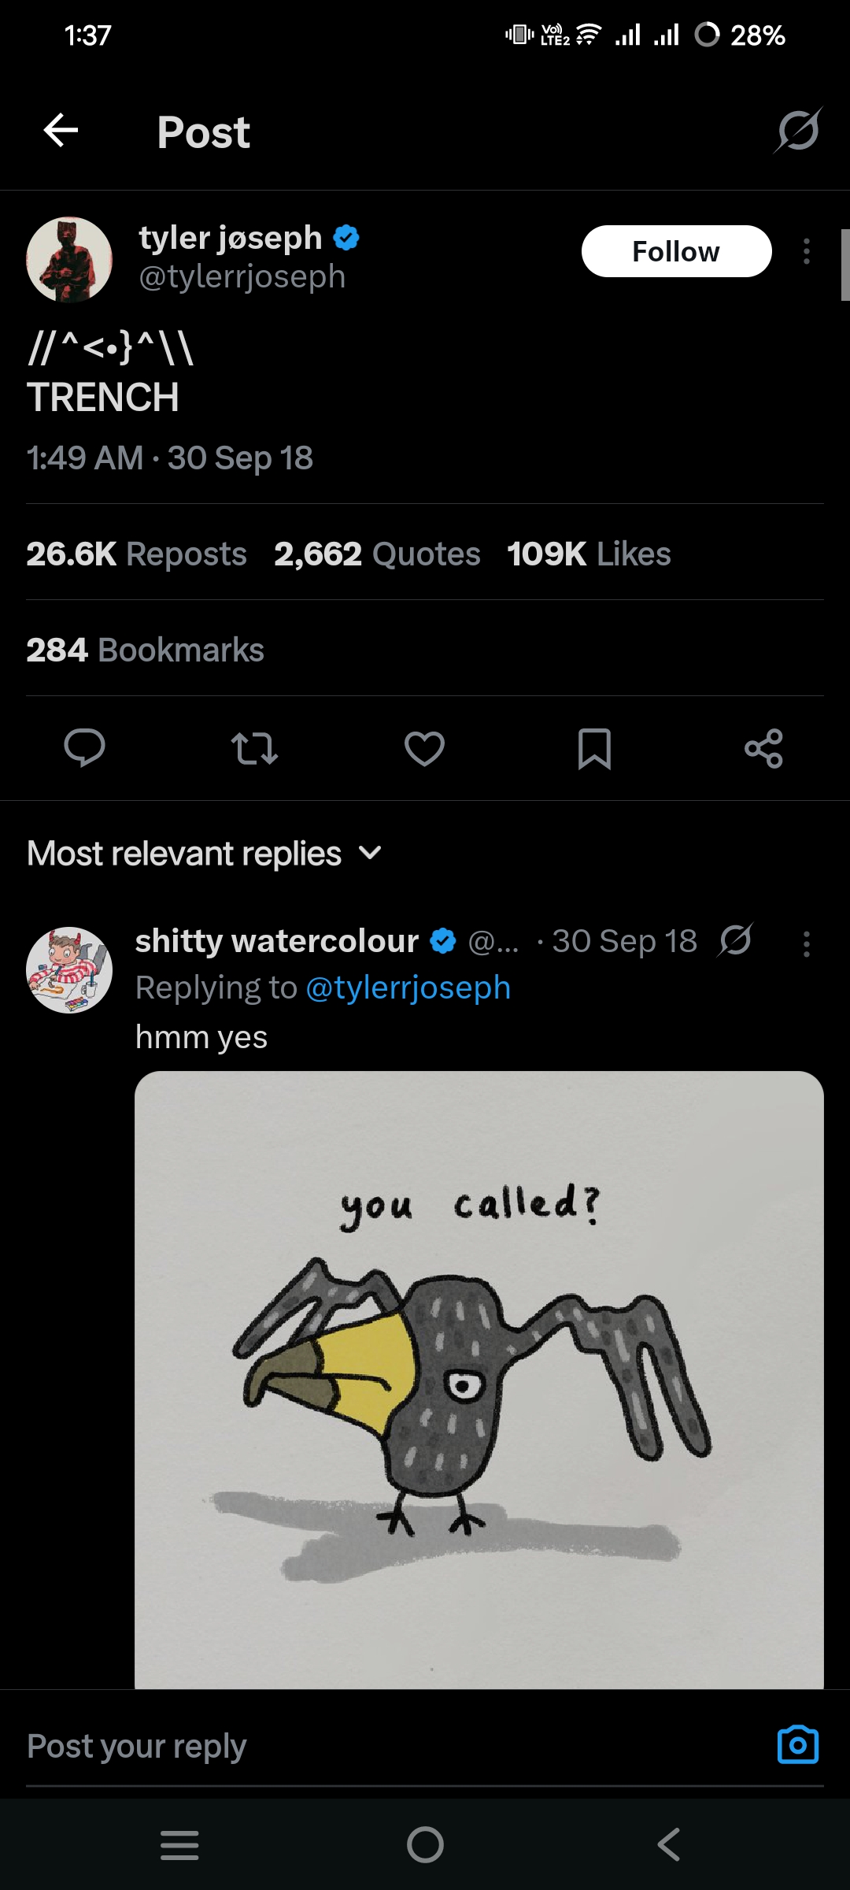View the 26.6K Reposts list

pyautogui.click(x=136, y=554)
